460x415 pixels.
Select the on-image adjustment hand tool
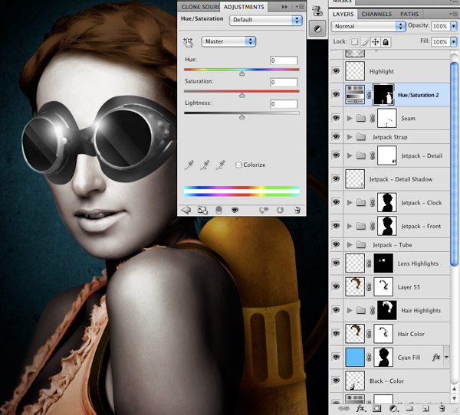coord(188,42)
